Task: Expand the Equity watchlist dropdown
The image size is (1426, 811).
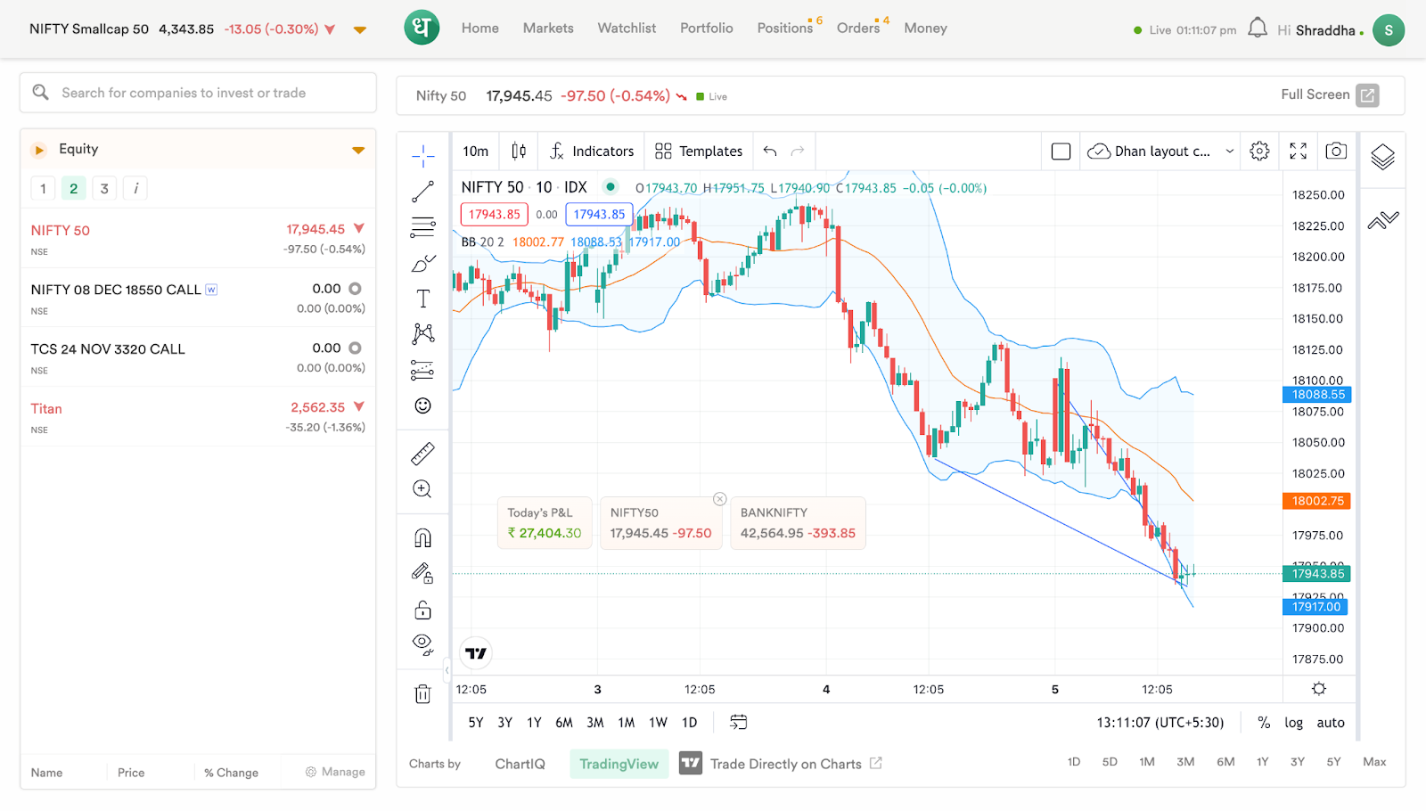Action: pos(358,150)
